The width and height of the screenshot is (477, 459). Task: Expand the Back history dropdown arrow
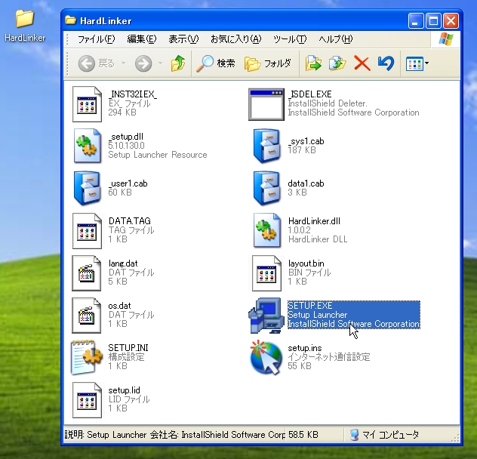click(123, 63)
